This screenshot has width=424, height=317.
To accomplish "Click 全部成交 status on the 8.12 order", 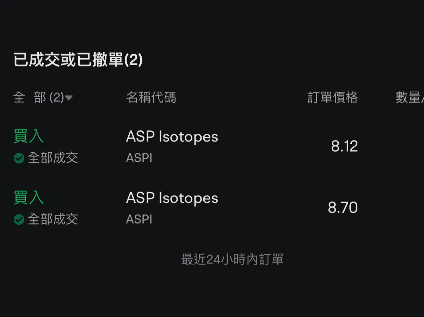I will (x=53, y=158).
